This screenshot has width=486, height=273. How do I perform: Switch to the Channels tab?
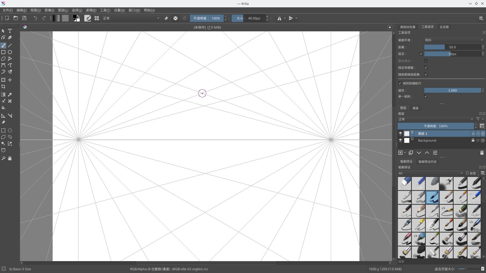click(415, 108)
